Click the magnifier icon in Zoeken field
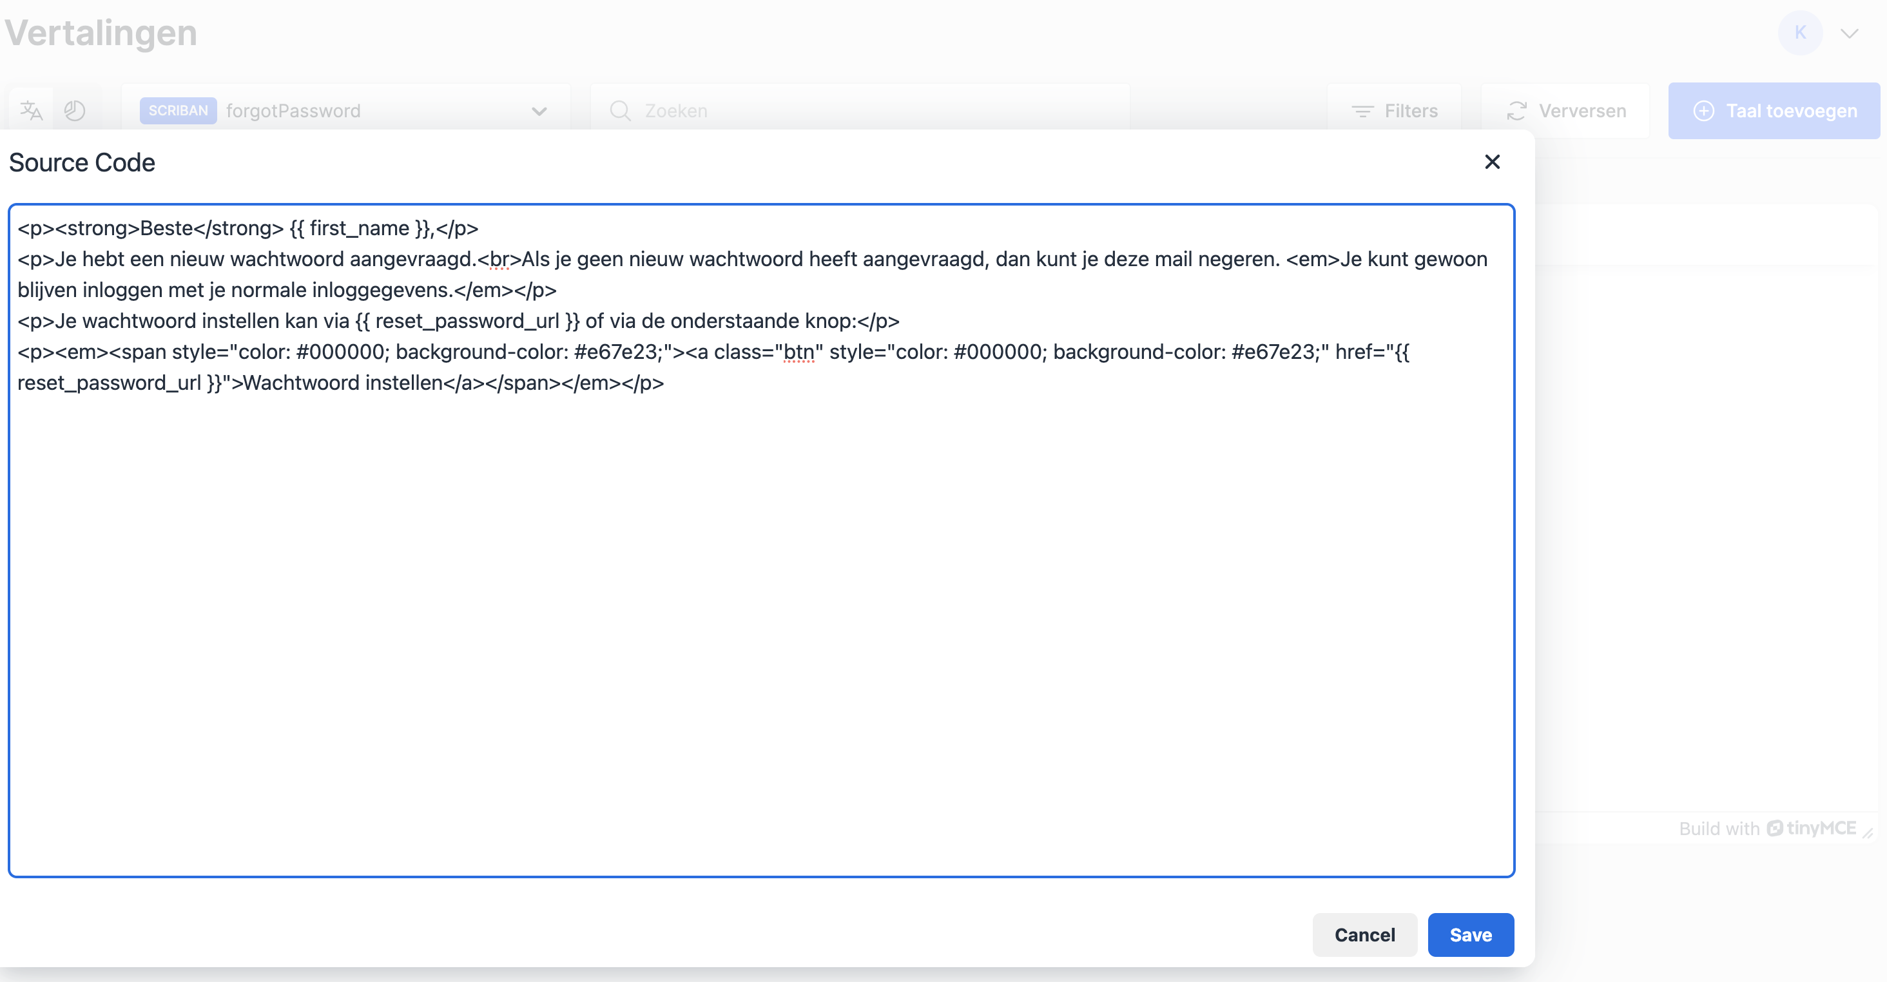This screenshot has width=1887, height=982. [x=620, y=111]
